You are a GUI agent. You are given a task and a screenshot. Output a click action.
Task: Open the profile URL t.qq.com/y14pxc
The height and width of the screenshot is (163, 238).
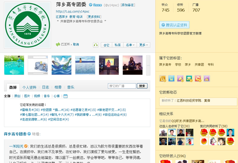coord(72,12)
